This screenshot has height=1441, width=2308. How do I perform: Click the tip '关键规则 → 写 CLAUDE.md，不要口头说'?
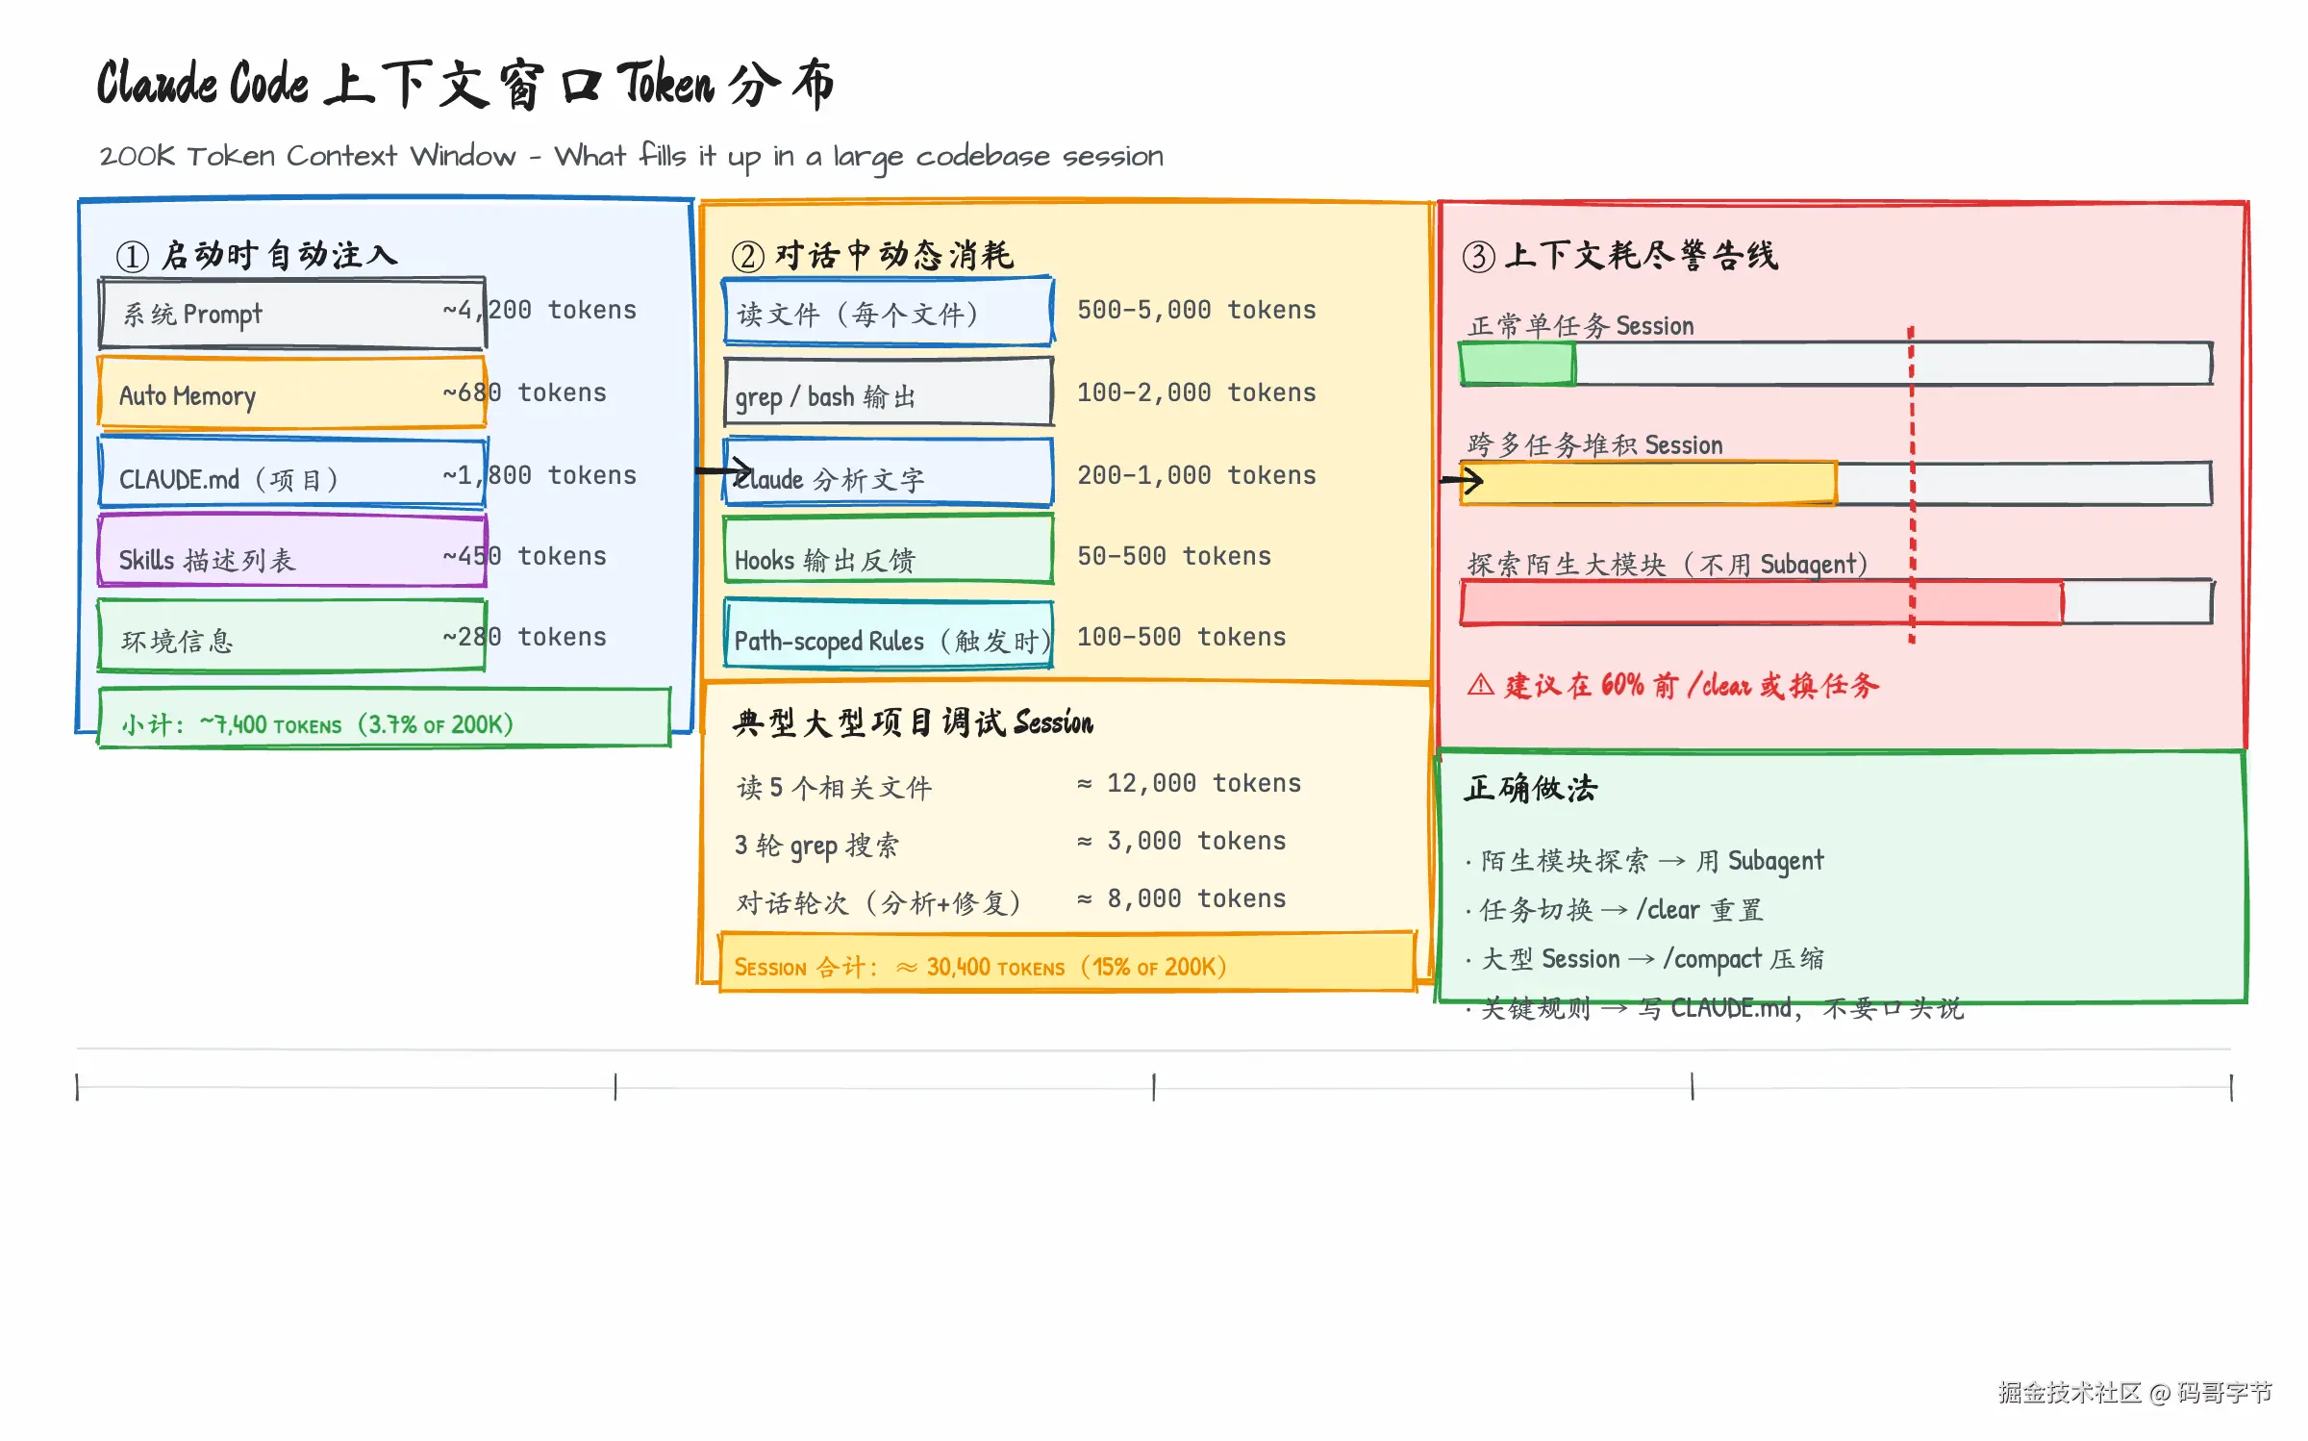(1715, 1008)
